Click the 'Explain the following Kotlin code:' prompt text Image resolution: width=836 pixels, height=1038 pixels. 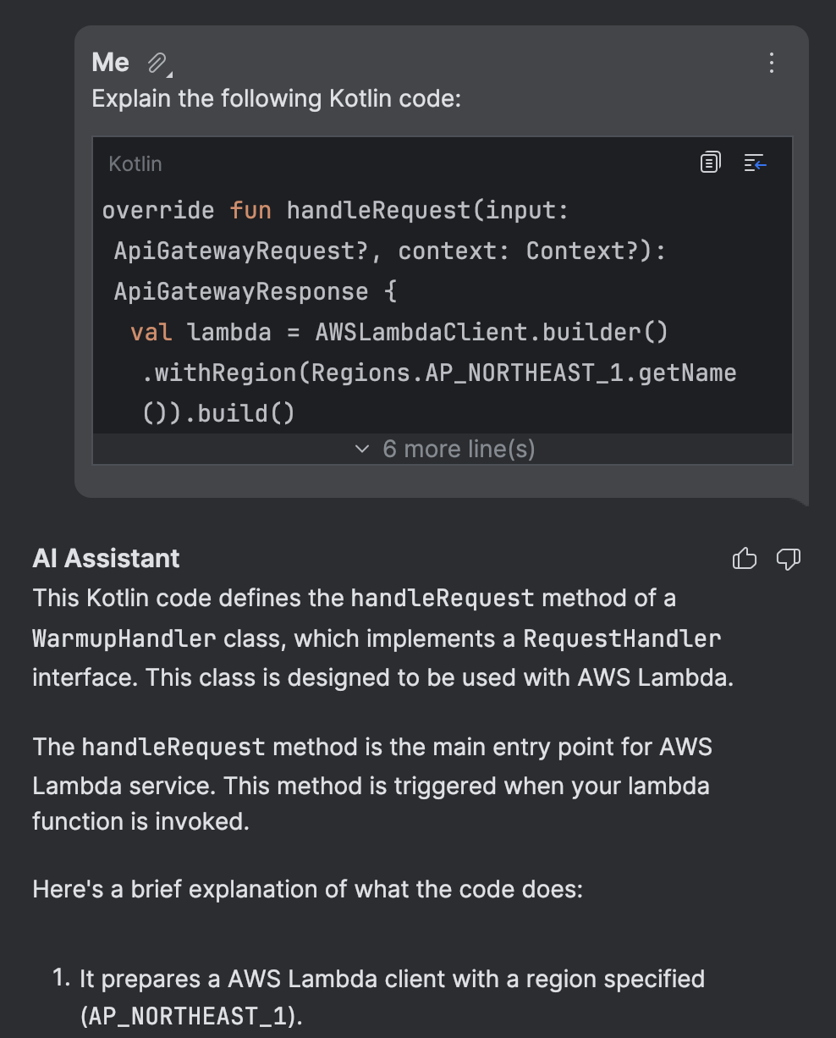[x=277, y=98]
